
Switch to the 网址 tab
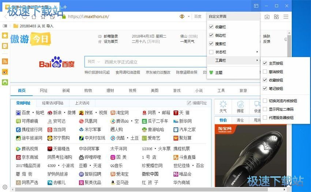click(44, 91)
